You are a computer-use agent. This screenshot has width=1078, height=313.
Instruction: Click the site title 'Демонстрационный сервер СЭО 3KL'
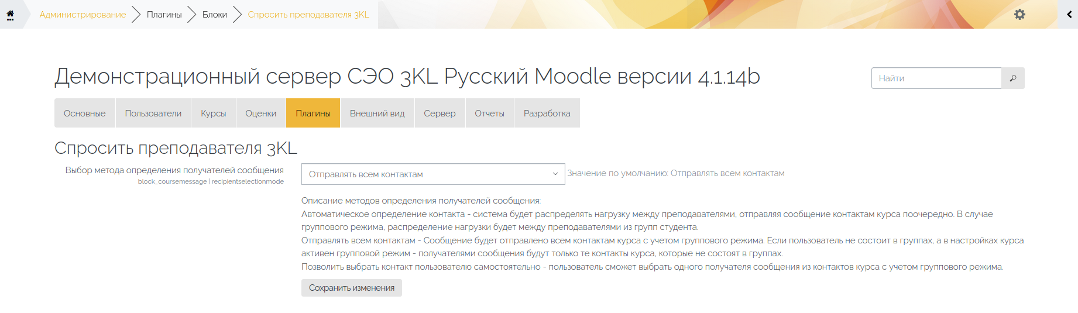tap(407, 77)
